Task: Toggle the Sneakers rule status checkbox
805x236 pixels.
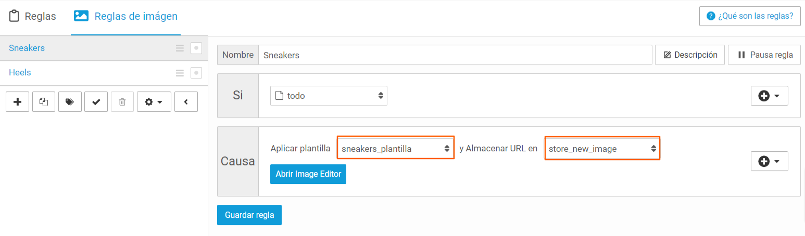Action: (x=196, y=48)
